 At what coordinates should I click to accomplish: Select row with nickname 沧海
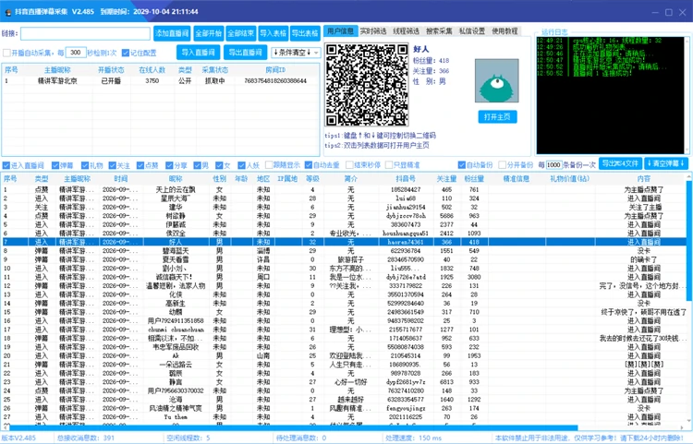tap(344, 399)
